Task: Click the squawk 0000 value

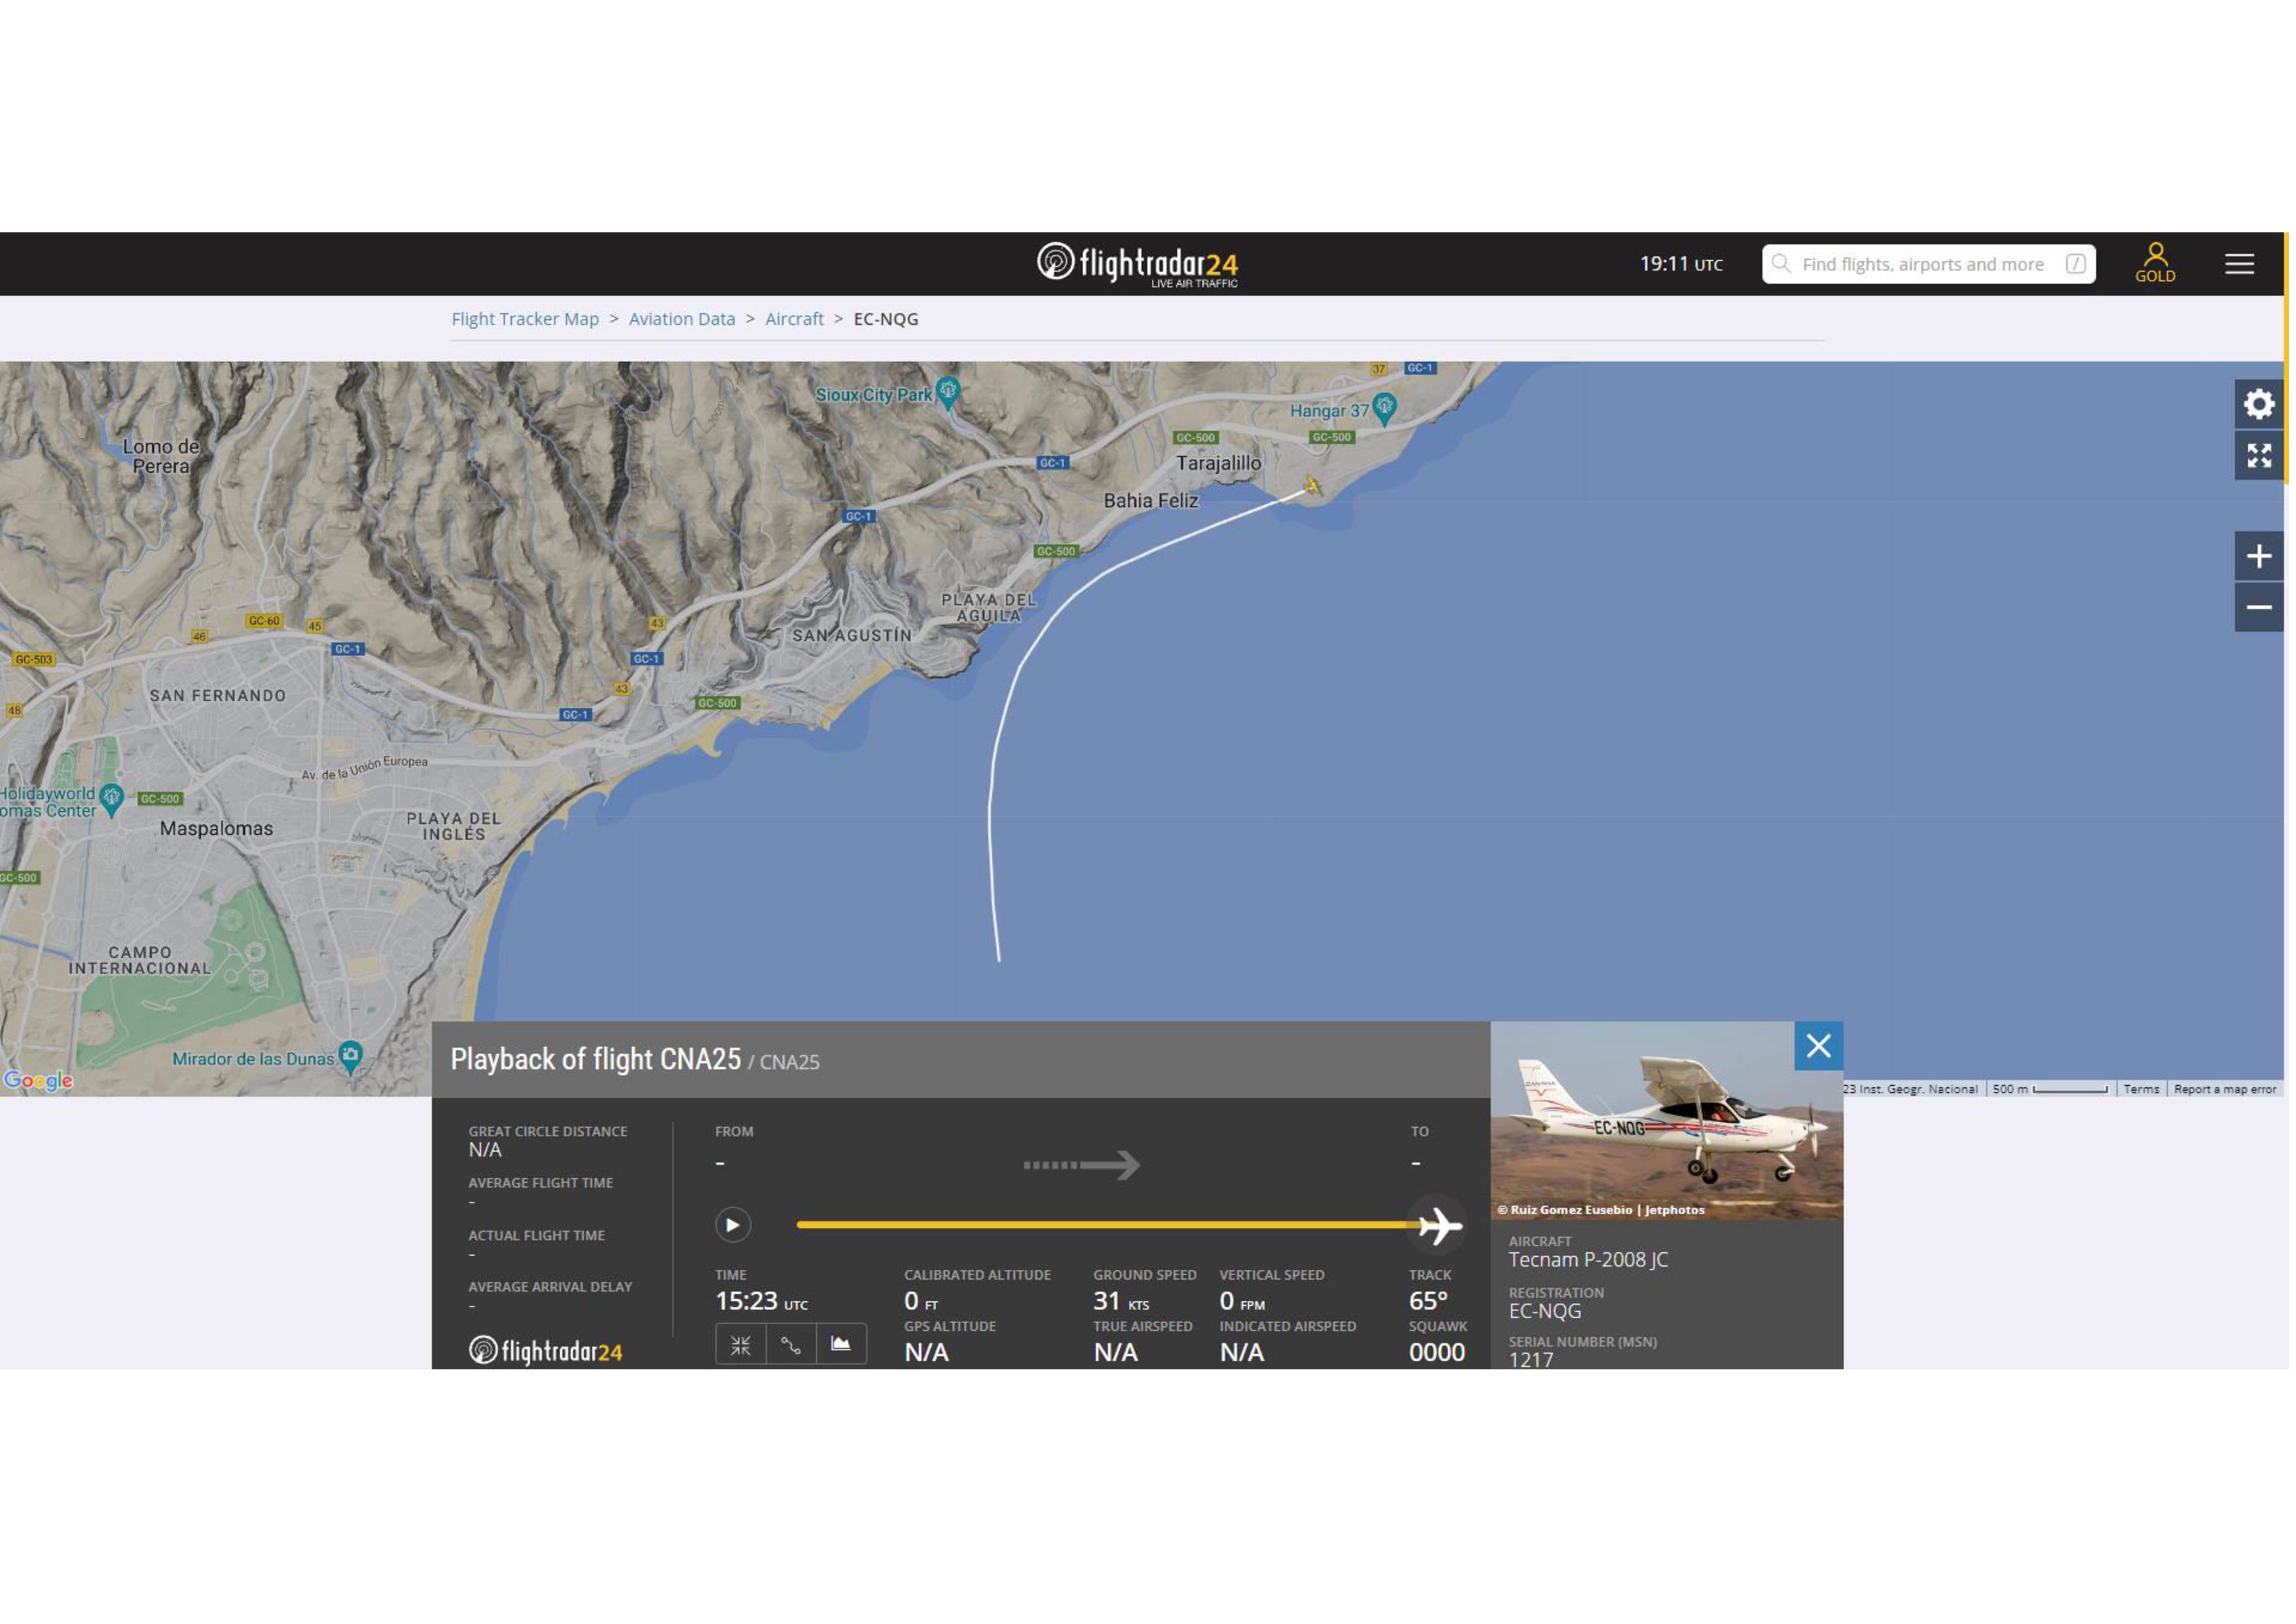Action: [x=1438, y=1353]
